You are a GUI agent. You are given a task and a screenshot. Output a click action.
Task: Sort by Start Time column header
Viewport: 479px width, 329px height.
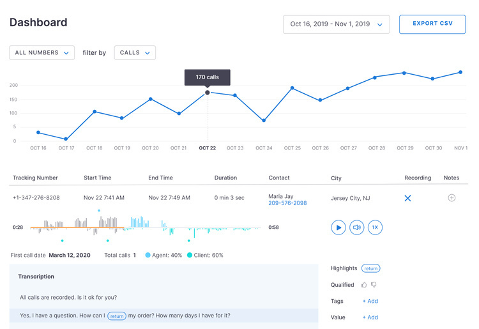coord(98,178)
